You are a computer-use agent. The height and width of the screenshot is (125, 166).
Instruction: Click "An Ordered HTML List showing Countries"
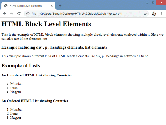[35, 101]
